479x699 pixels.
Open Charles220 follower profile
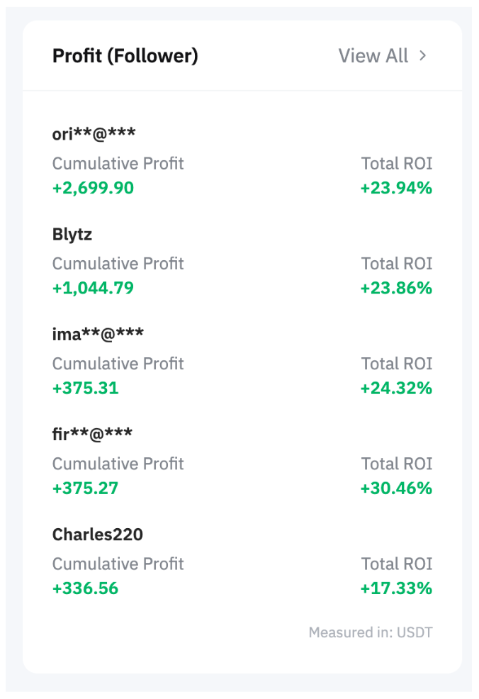98,534
